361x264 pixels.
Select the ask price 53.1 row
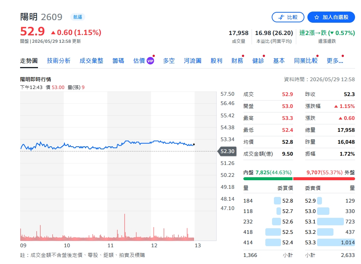(x=330, y=222)
